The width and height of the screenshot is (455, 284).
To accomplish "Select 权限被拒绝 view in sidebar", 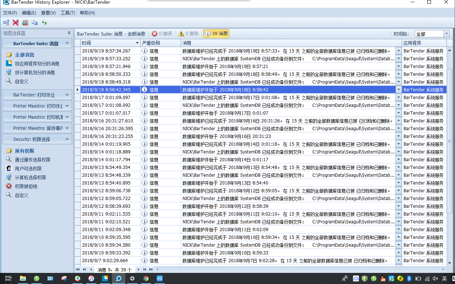I will (x=26, y=186).
